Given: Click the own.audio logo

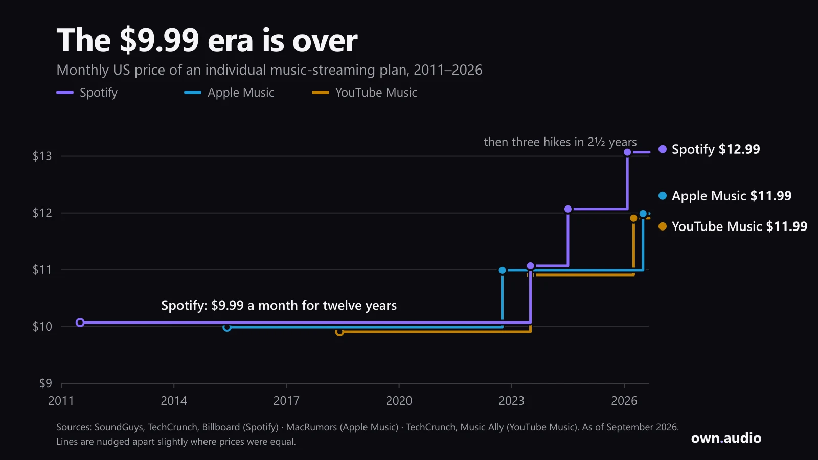Looking at the screenshot, I should click(726, 438).
